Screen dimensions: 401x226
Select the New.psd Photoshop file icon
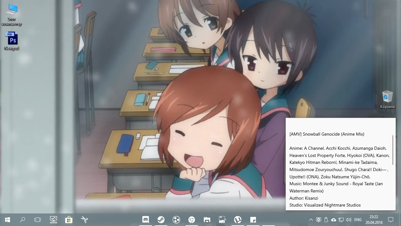coord(12,41)
